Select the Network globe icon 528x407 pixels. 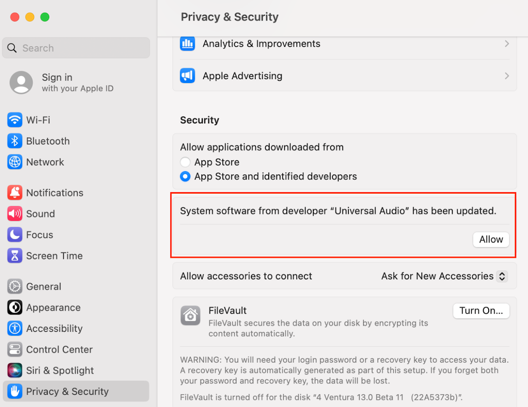(x=15, y=162)
